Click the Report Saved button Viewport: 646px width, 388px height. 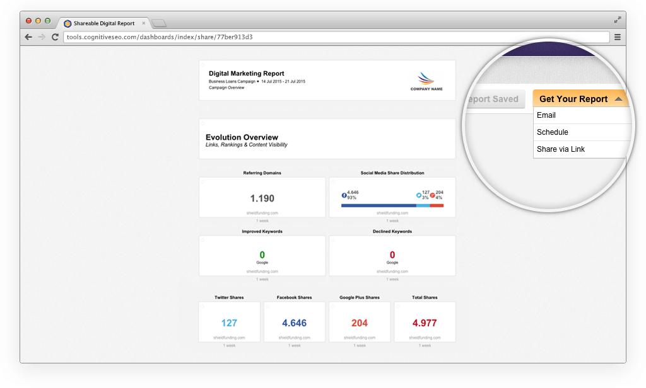pos(496,99)
